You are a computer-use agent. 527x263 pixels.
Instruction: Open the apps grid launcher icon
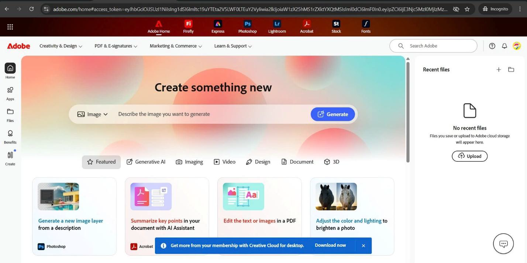pyautogui.click(x=10, y=27)
